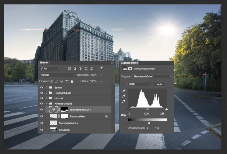Click the Tonwertumfang value 145
Viewport: 227px width, 154px height.
[x=157, y=128]
